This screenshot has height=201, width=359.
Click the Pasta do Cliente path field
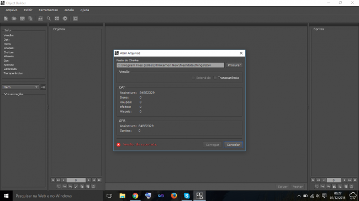(170, 65)
